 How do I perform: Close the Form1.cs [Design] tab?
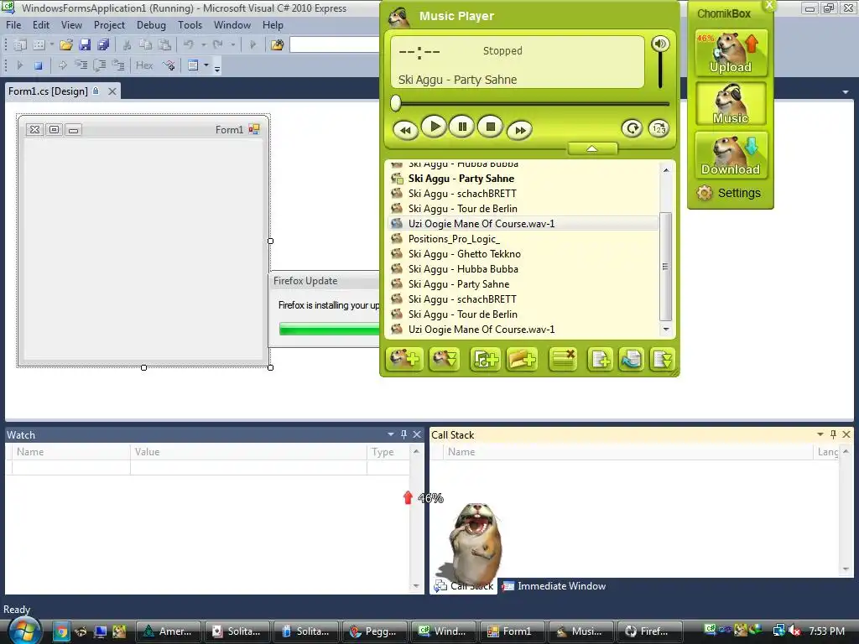(112, 91)
